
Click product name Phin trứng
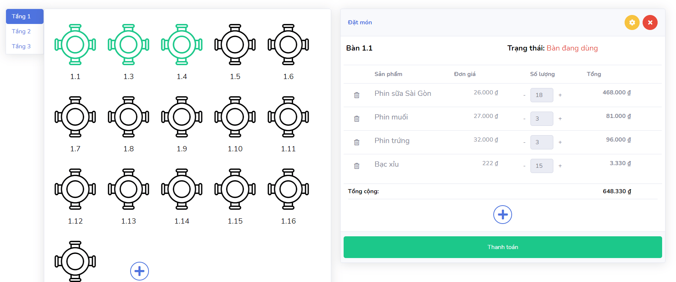point(392,141)
